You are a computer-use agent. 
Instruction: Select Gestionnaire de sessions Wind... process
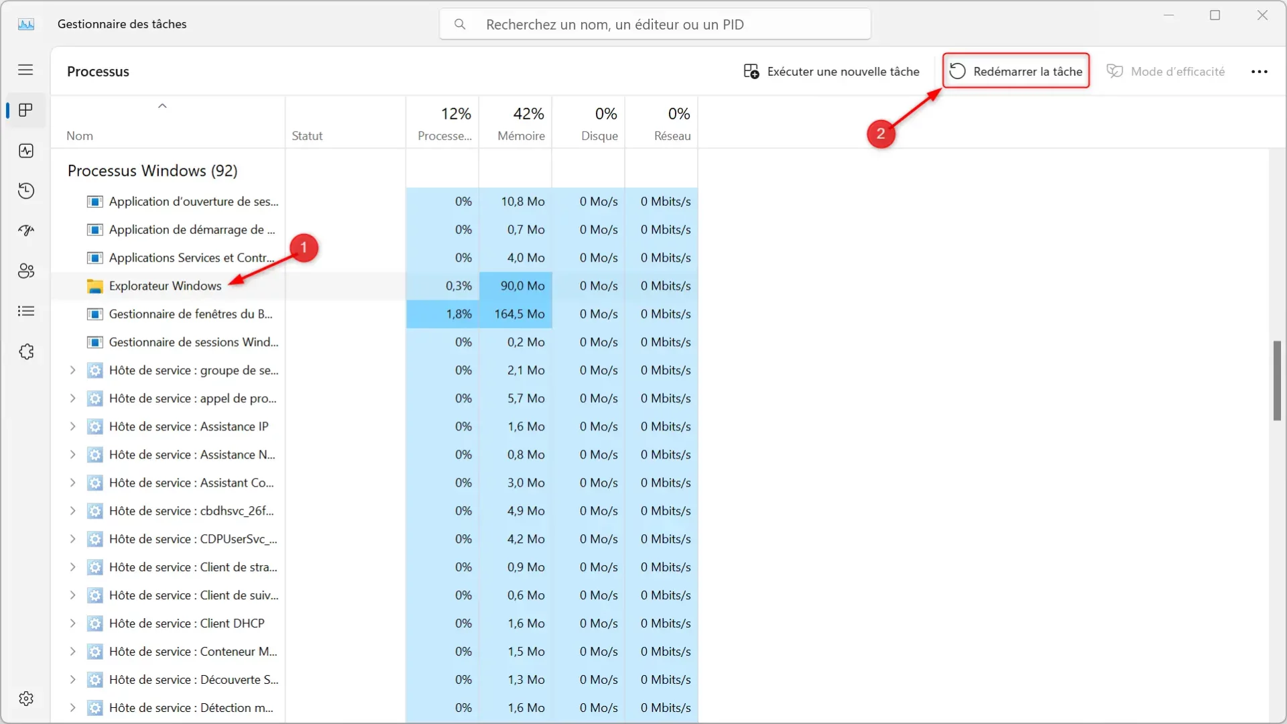pos(374,343)
